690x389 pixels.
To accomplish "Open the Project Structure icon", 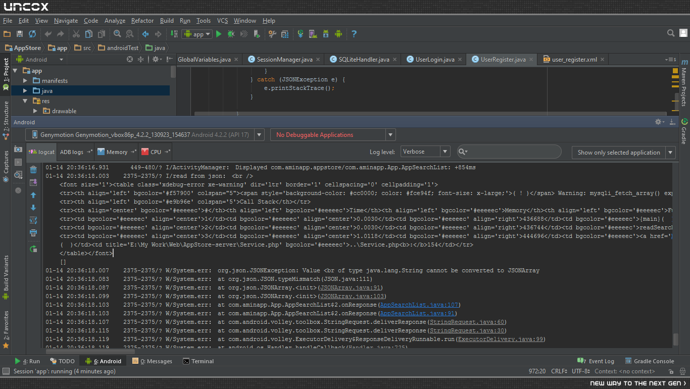I will pos(285,34).
